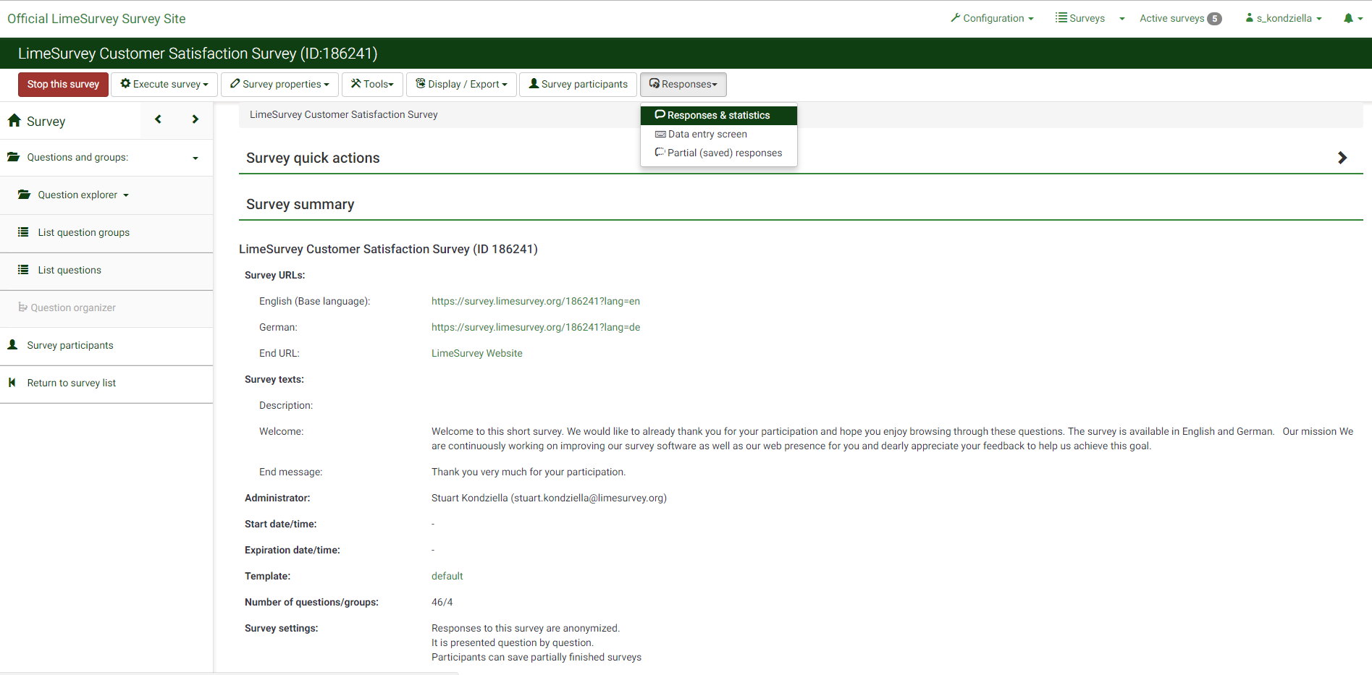Click the icon on Display / Export button
Image resolution: width=1372 pixels, height=675 pixels.
point(421,84)
